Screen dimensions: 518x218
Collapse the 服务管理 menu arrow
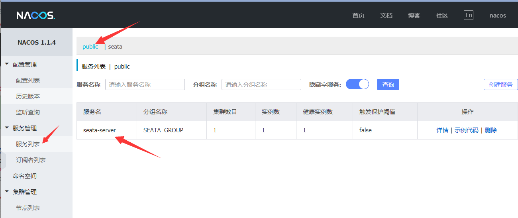[7, 128]
